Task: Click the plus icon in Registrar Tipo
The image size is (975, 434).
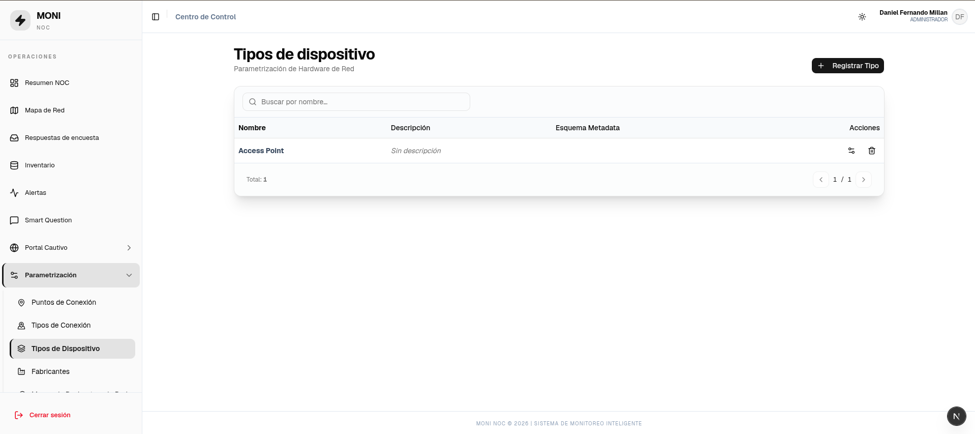Action: click(821, 66)
